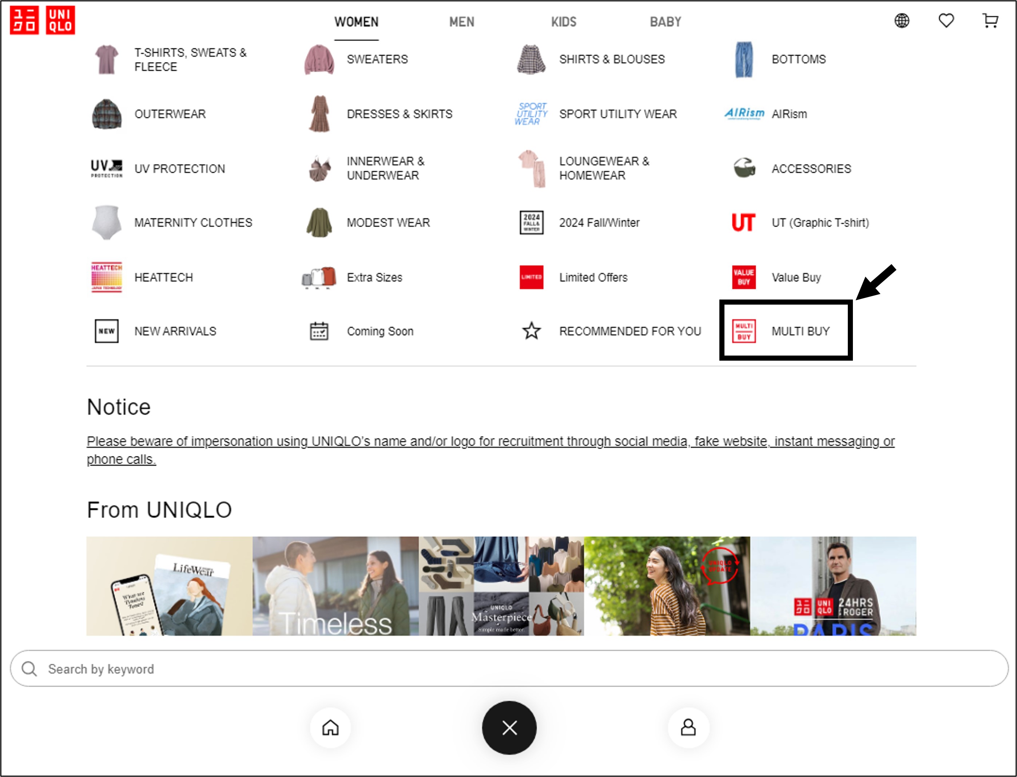Open the 24HRS Roger Paris thumbnail
1017x777 pixels.
click(x=833, y=586)
